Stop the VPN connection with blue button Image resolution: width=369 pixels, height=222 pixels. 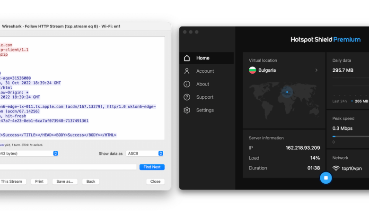(326, 178)
